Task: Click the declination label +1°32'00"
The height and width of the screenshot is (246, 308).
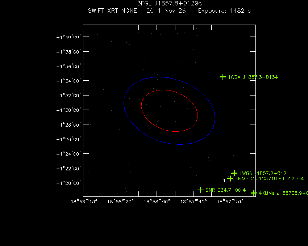Action: coord(69,96)
